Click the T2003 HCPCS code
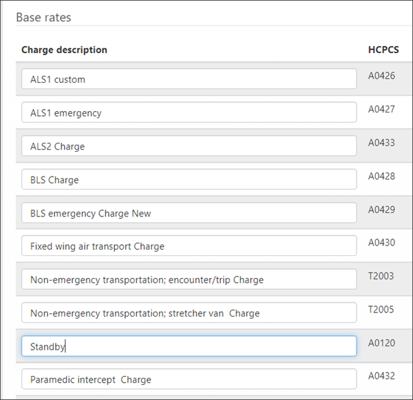 (x=381, y=276)
